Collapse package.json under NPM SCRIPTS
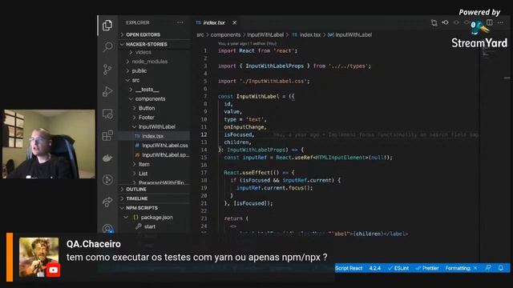 coord(155,217)
